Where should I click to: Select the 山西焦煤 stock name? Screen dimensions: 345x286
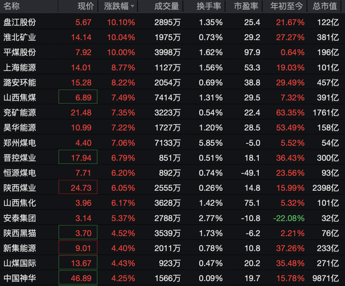(19, 98)
